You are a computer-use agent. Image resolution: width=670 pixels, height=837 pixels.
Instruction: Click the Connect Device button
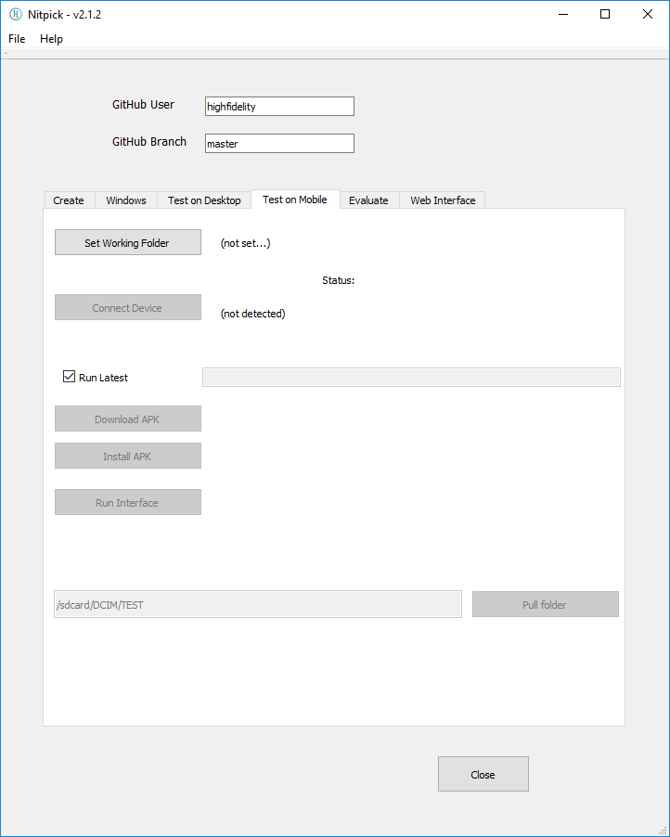click(128, 307)
